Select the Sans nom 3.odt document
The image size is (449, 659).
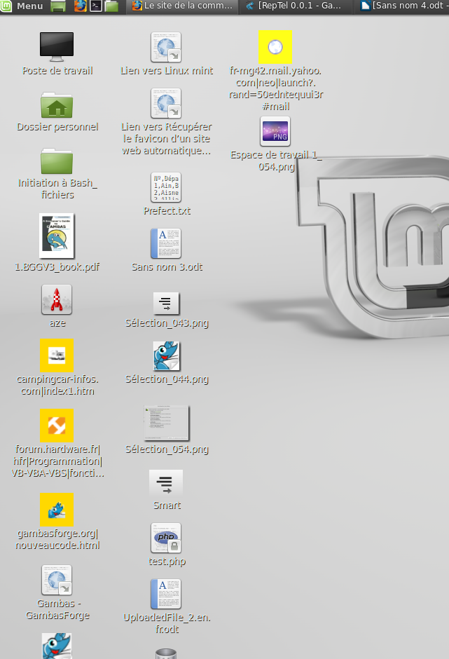coord(166,243)
